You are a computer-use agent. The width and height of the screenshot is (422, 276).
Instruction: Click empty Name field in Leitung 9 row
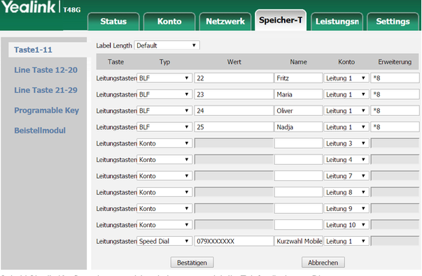[298, 208]
